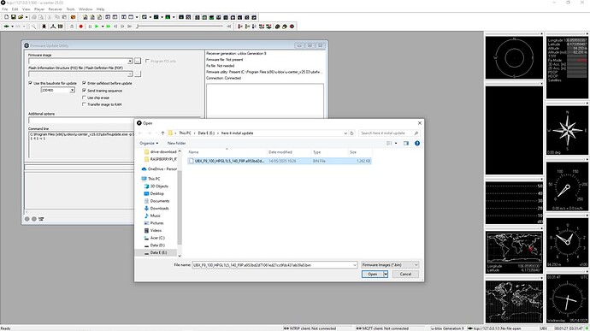Click the New file icon in u-center toolbar
Viewport: 590px width, 331px height.
pos(6,17)
